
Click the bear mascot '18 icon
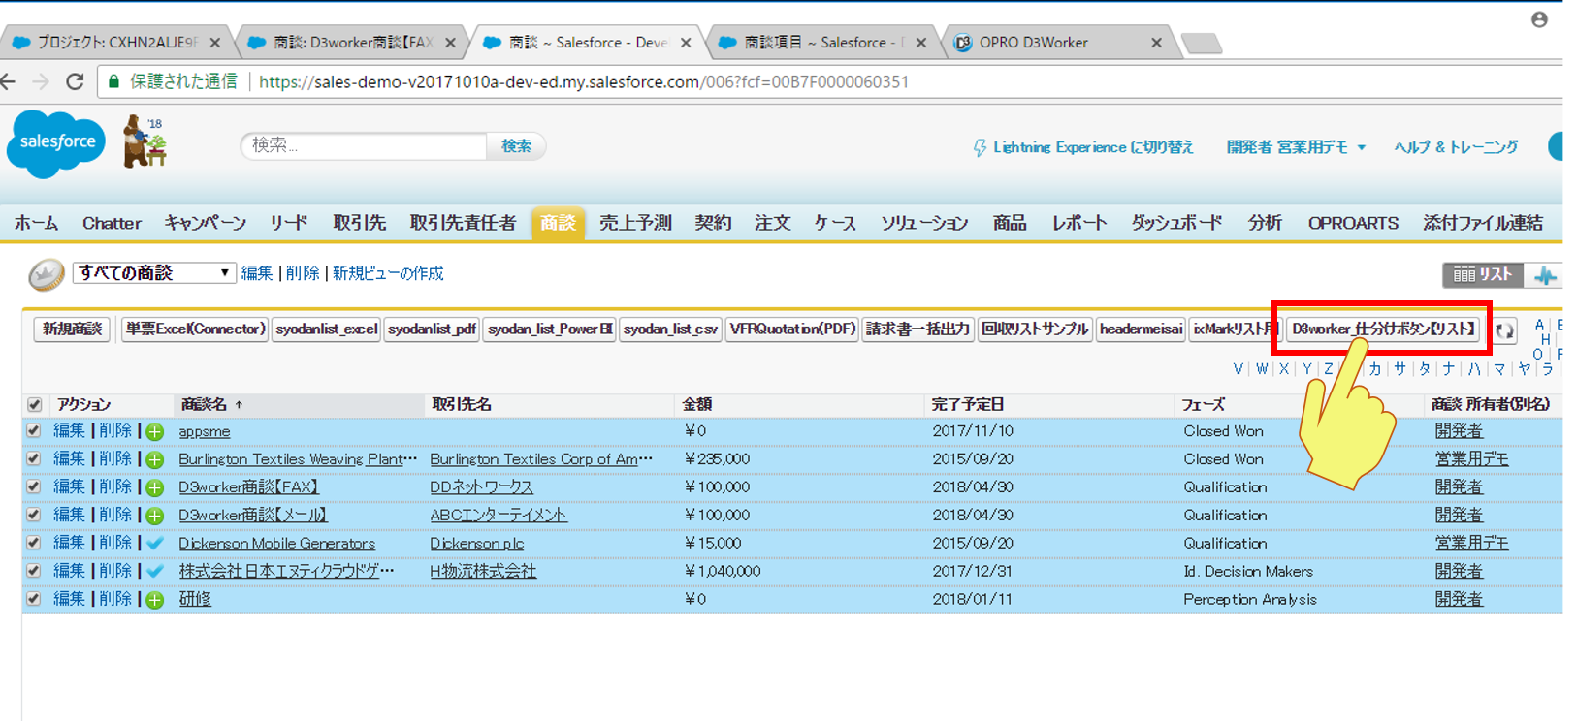point(145,141)
